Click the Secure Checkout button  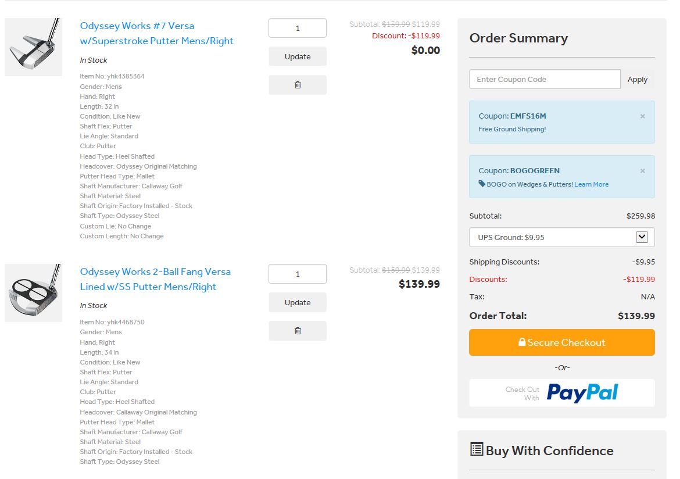click(x=561, y=342)
